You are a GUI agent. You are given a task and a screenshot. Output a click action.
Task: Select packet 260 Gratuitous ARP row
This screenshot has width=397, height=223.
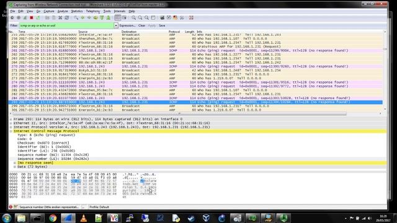point(195,46)
